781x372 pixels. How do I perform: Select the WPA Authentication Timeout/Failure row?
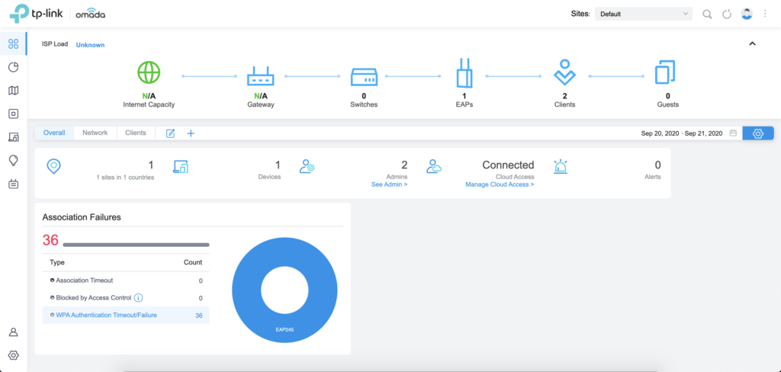(126, 315)
